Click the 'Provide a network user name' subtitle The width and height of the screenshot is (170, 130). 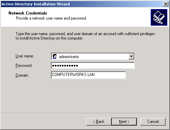tap(51, 18)
